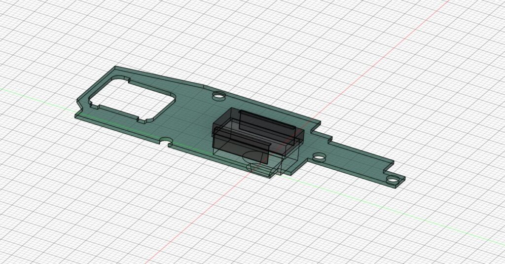Select the large rectangular cutout in the plate
Viewport: 505px width, 264px height.
coord(132,98)
